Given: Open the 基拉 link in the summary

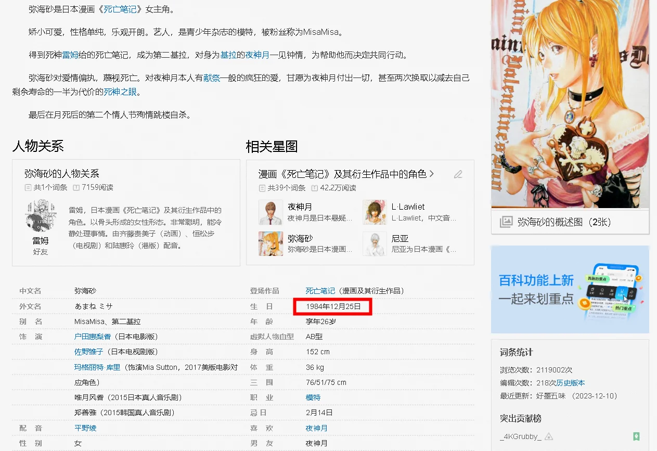Looking at the screenshot, I should pos(228,55).
